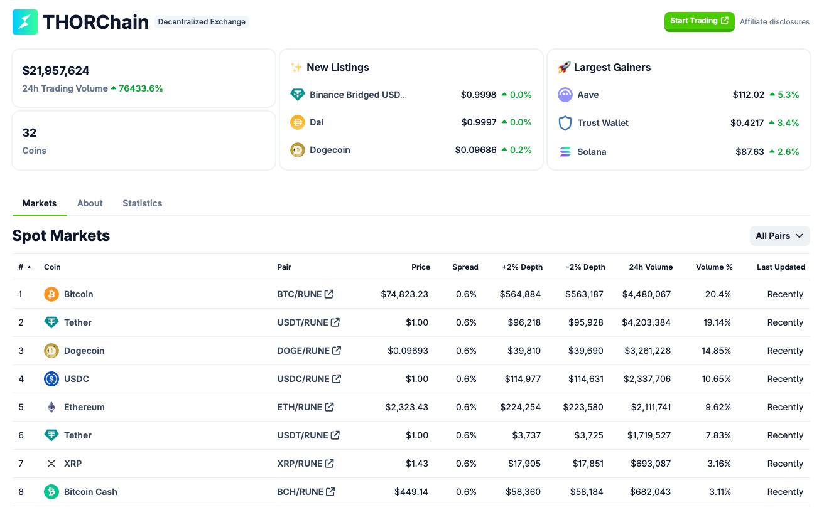Click the Spot Markets heading
The width and height of the screenshot is (824, 510).
(61, 236)
